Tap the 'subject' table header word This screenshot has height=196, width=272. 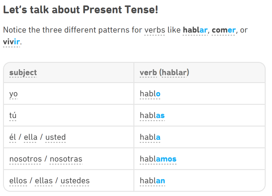coord(23,72)
